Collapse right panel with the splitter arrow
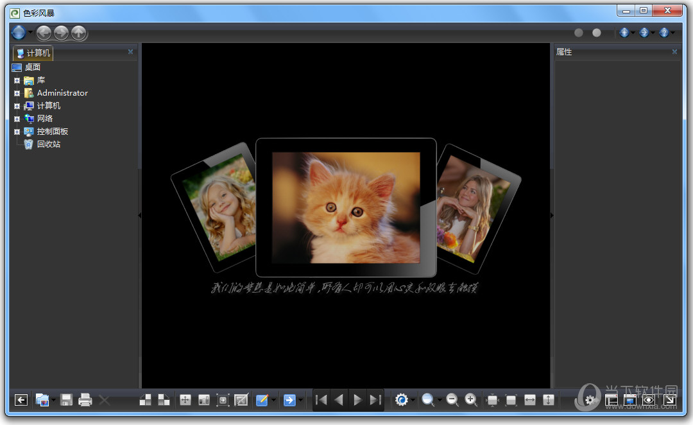The height and width of the screenshot is (425, 693). pyautogui.click(x=552, y=215)
